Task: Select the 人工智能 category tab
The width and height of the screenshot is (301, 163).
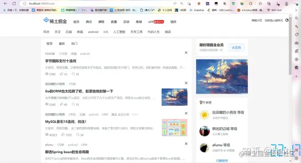Action: point(119,32)
